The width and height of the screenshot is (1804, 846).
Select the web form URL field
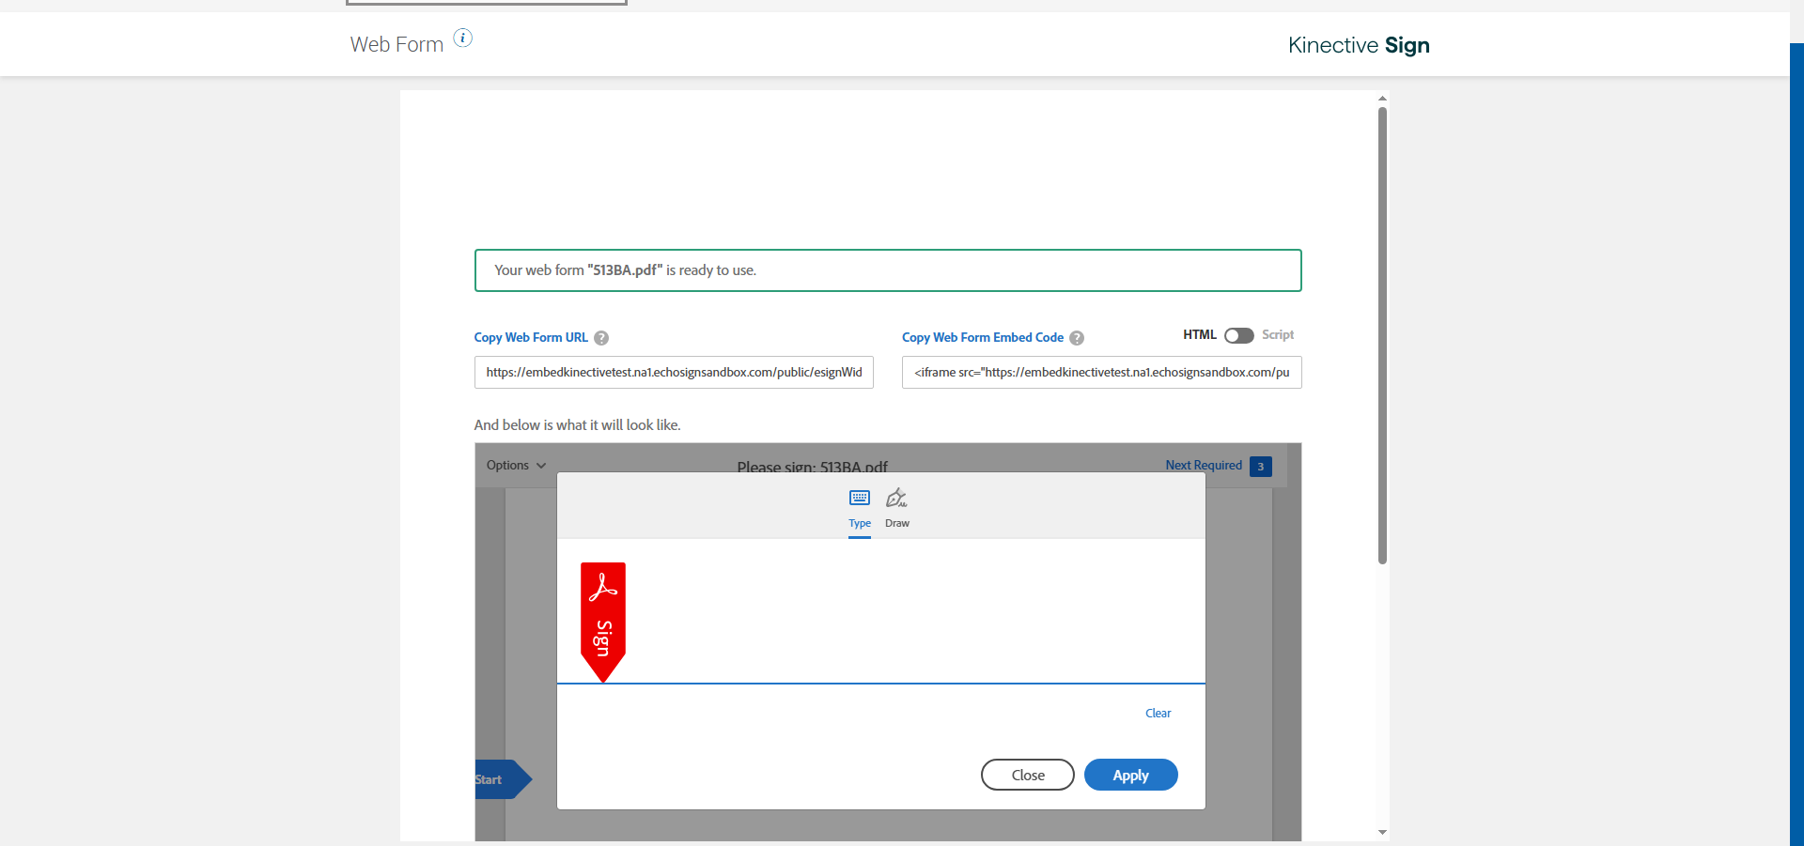pyautogui.click(x=674, y=373)
